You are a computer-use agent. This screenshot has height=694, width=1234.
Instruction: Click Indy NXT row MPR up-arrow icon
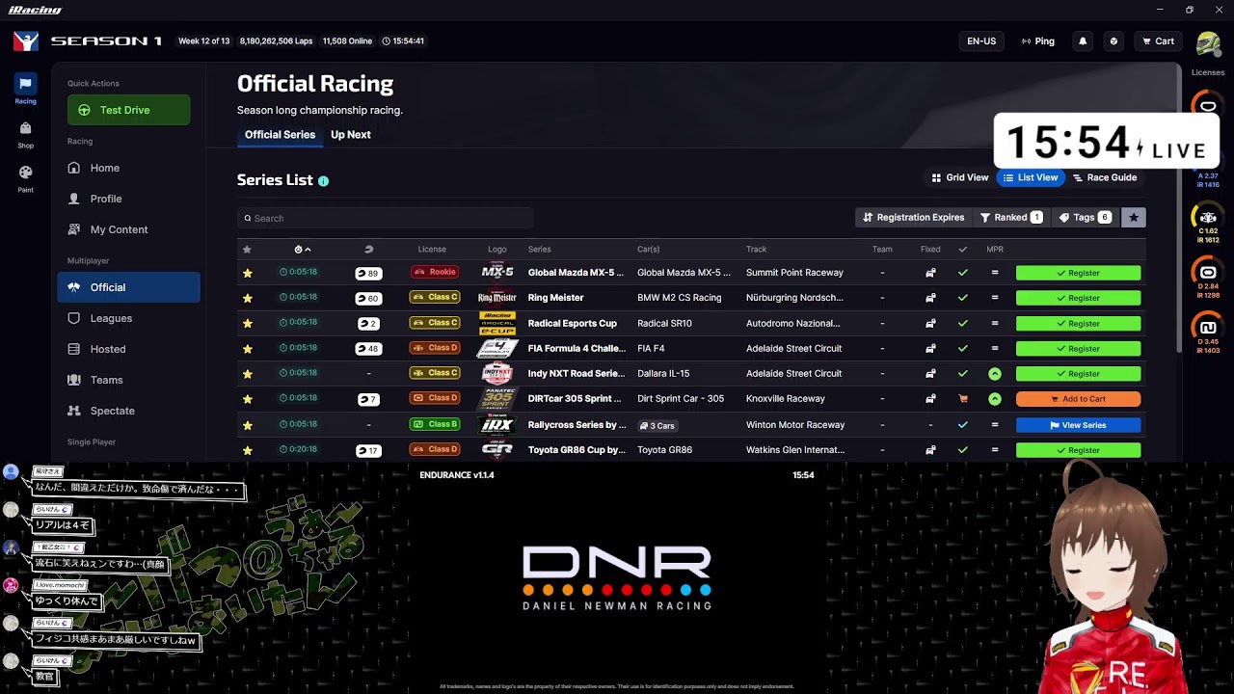(995, 374)
